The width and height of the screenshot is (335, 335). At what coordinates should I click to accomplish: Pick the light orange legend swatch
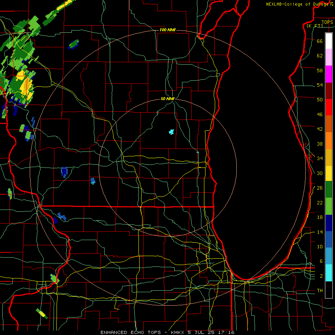(329, 141)
